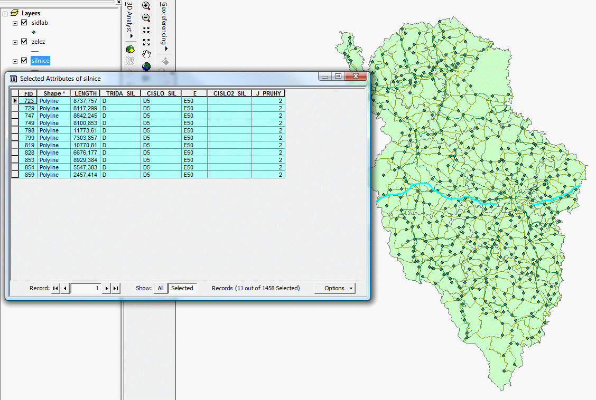596x400 pixels.
Task: Click length value 5547,383
Action: (x=85, y=167)
